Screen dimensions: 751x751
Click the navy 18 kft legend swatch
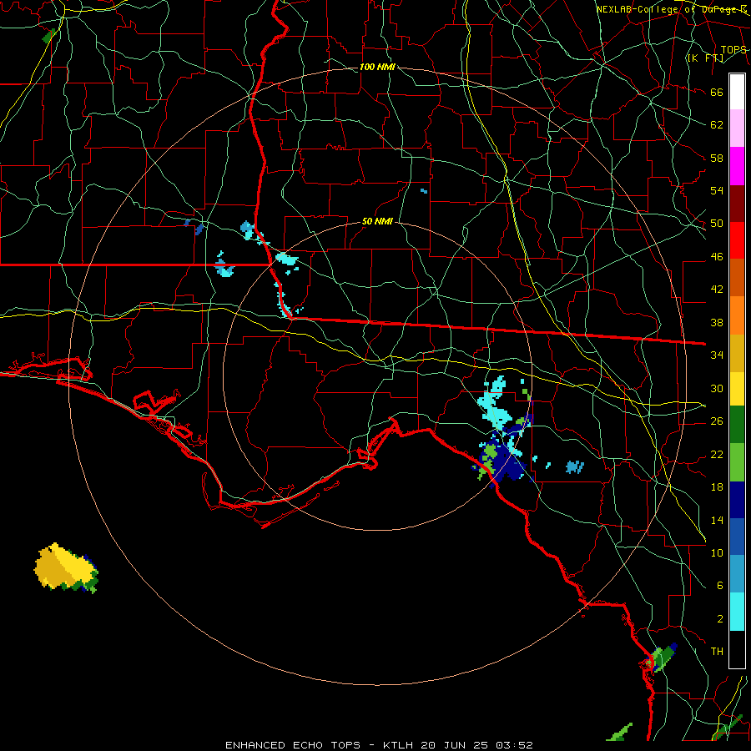(737, 500)
